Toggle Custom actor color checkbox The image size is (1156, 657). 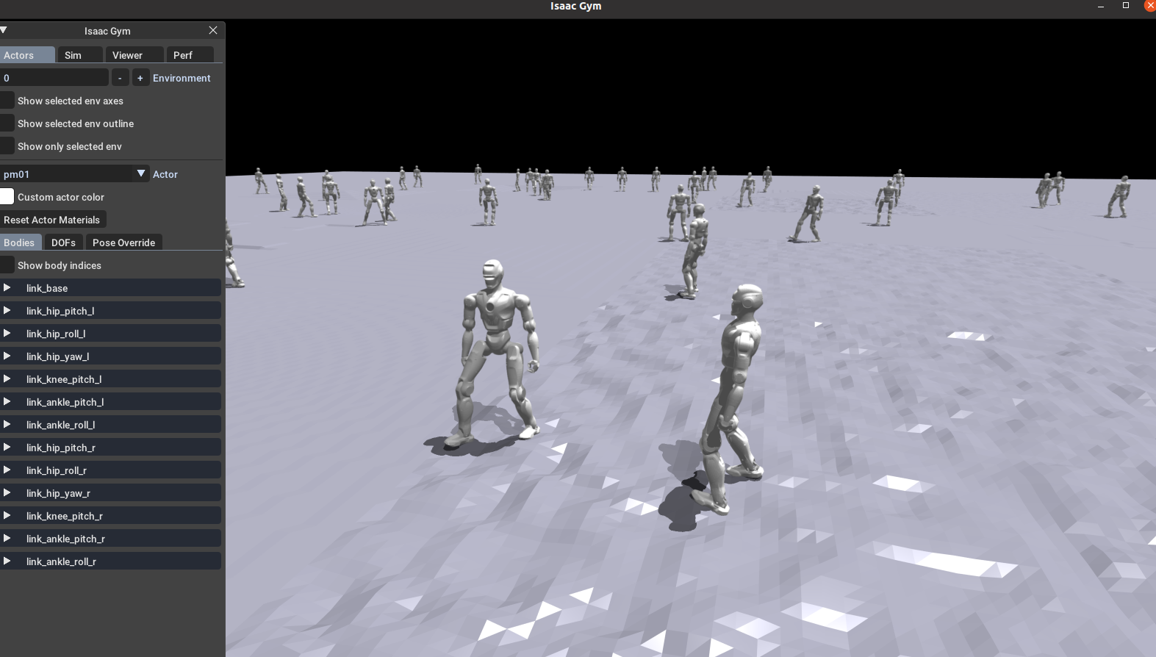coord(7,197)
